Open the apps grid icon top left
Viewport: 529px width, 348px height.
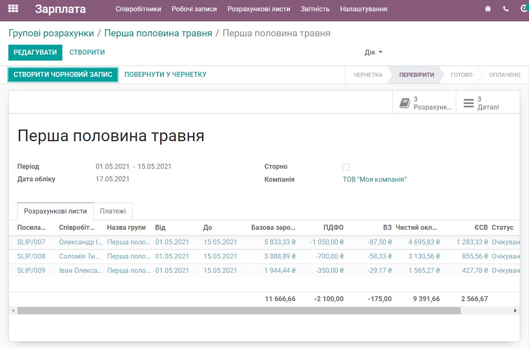coord(13,8)
